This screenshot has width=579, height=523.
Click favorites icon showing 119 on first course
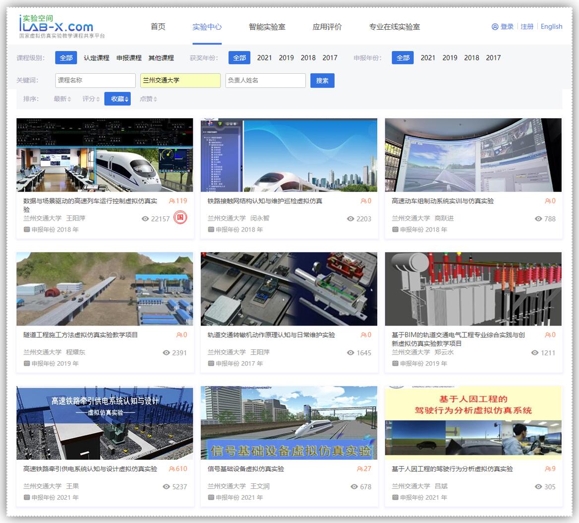172,201
